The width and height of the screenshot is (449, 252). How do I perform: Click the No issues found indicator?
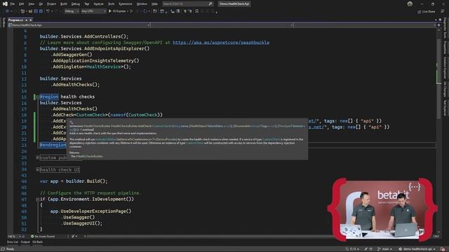click(43, 237)
